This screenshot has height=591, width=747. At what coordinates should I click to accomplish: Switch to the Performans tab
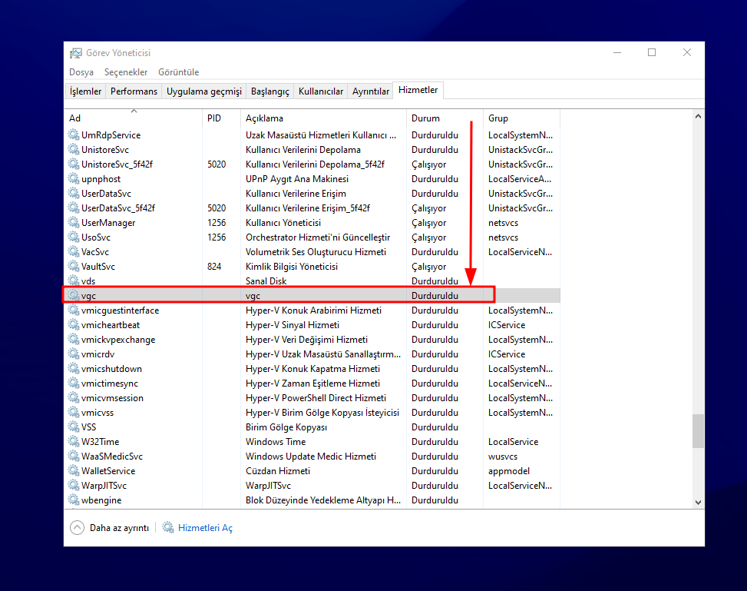click(134, 91)
